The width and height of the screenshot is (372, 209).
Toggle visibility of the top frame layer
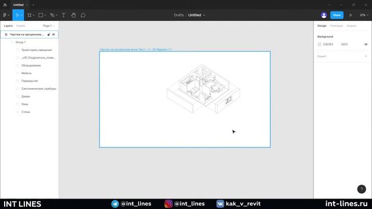point(53,34)
